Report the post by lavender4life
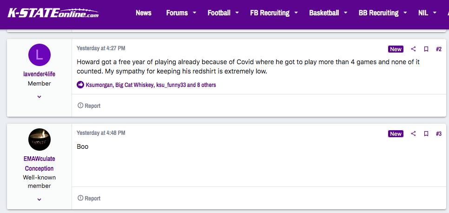The image size is (449, 213). coord(89,106)
